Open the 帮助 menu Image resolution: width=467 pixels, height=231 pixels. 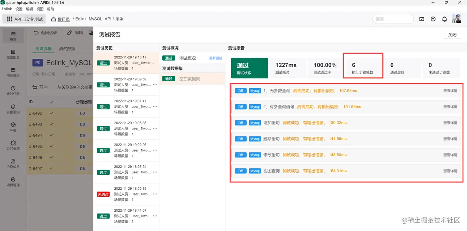click(51, 9)
